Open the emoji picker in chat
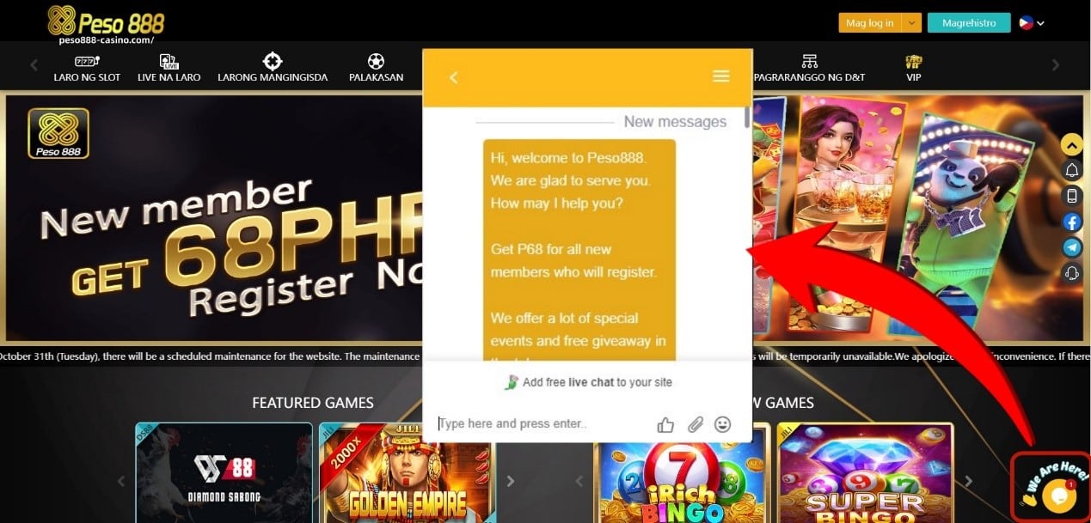Image resolution: width=1091 pixels, height=523 pixels. click(723, 424)
